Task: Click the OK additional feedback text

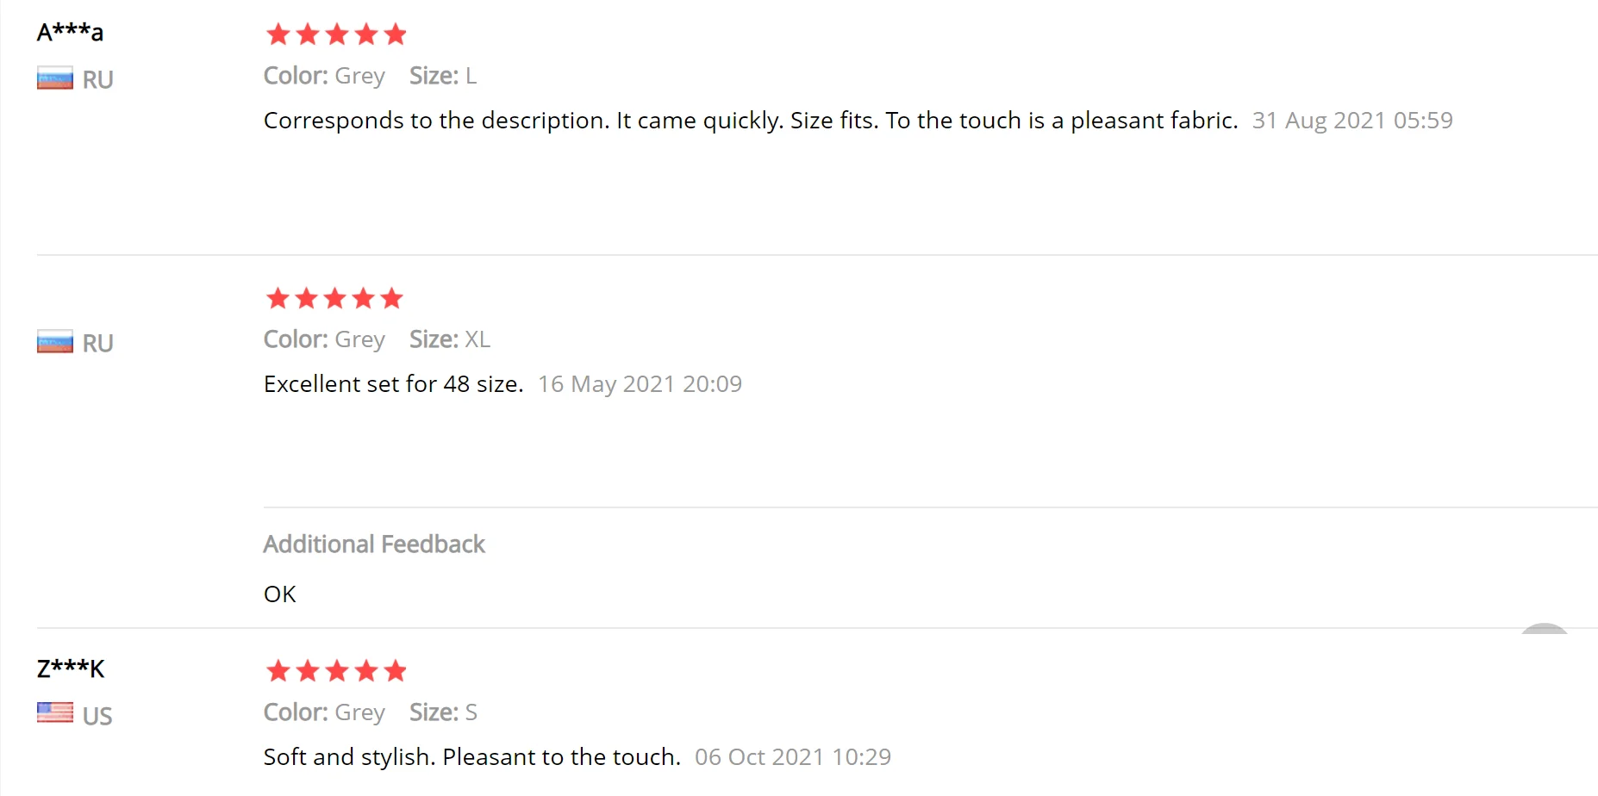Action: (279, 594)
